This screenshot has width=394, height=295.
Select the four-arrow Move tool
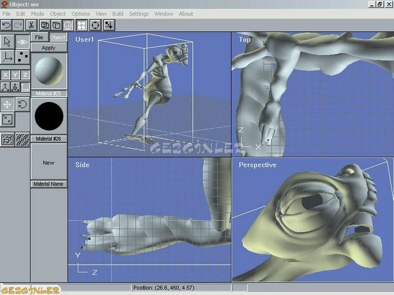[7, 105]
